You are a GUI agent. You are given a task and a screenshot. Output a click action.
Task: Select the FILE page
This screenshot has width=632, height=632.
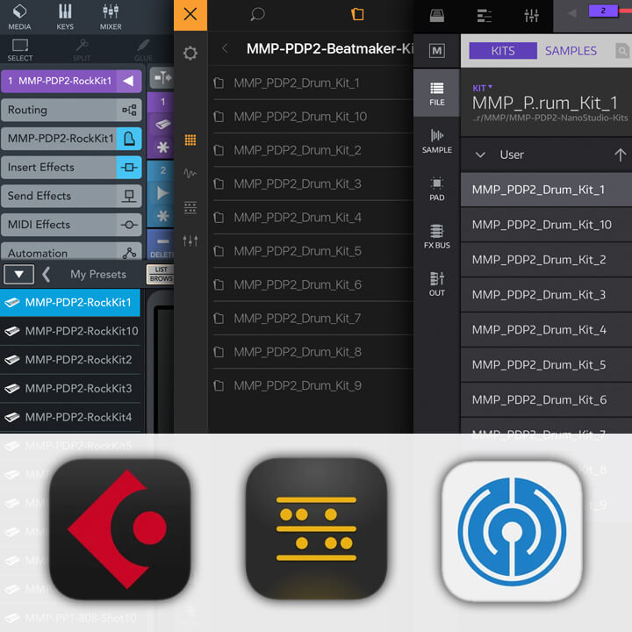[436, 94]
